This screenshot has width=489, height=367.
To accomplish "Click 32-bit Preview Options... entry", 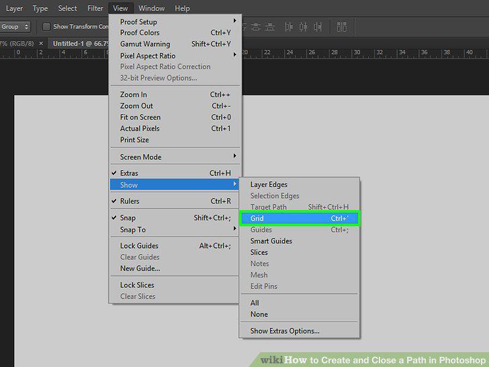I will point(175,78).
